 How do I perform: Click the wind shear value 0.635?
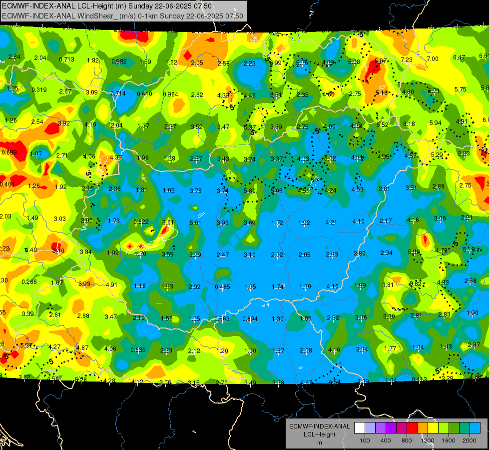tap(138, 350)
